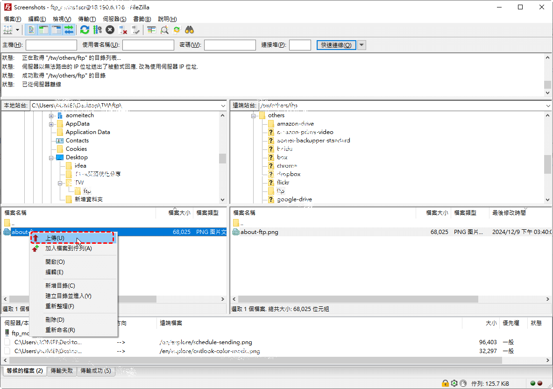Click the 連接埠(P) port field
This screenshot has width=553, height=389.
(300, 45)
